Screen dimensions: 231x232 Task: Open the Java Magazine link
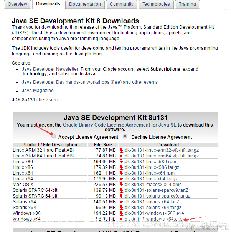tap(38, 91)
